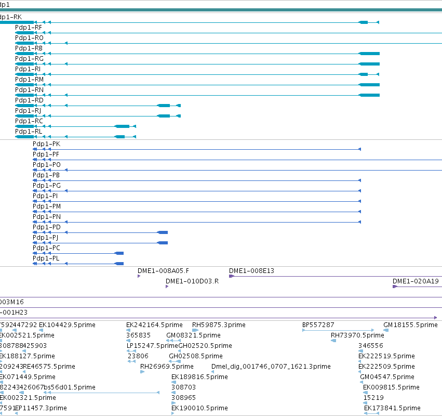Click the EK173841.5prime EST label
442x416 pixels.
click(392, 408)
